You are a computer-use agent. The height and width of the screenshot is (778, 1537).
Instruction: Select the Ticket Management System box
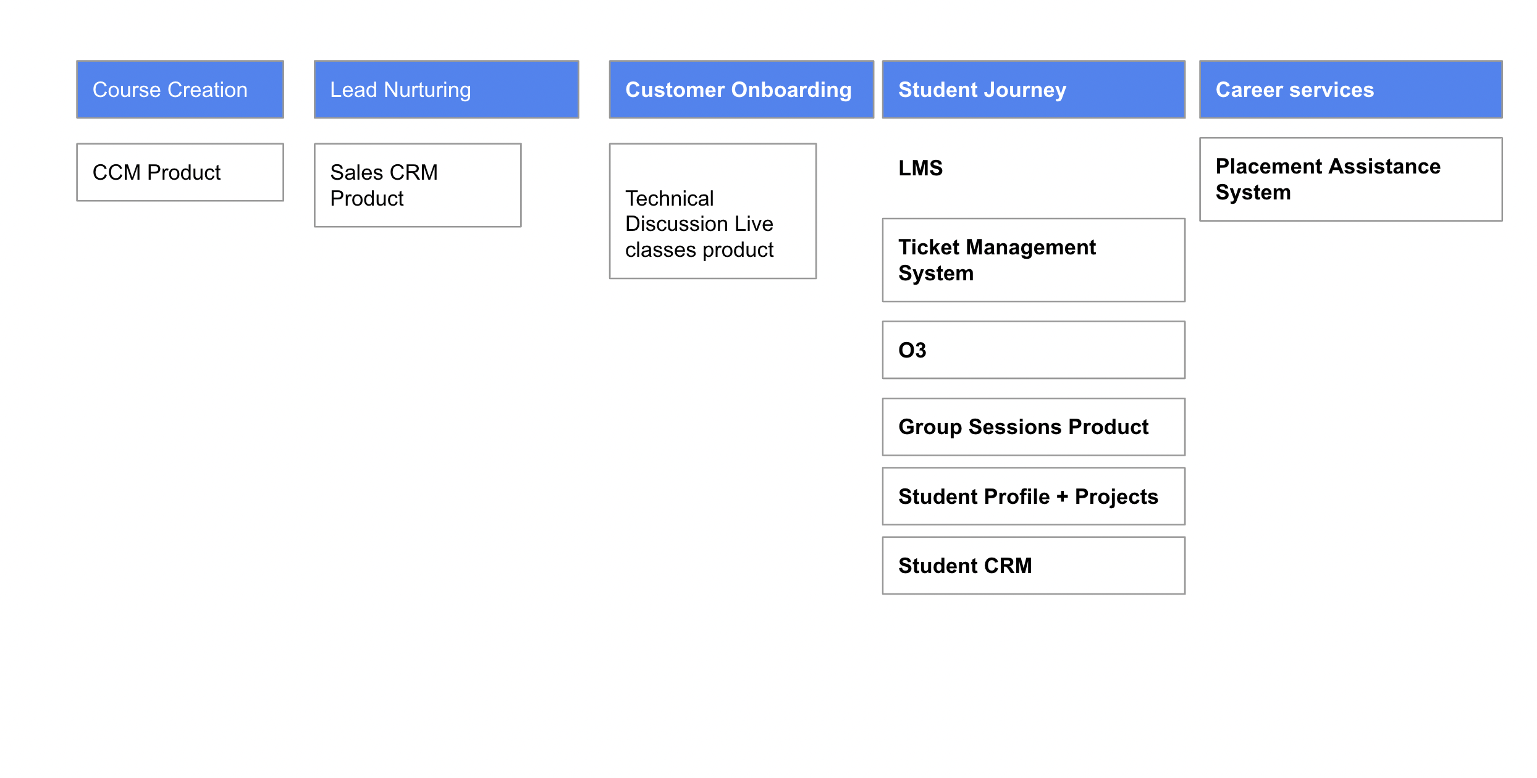pyautogui.click(x=1034, y=260)
